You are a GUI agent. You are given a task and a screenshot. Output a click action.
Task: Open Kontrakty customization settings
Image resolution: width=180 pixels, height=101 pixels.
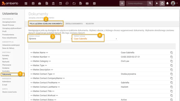point(6,71)
